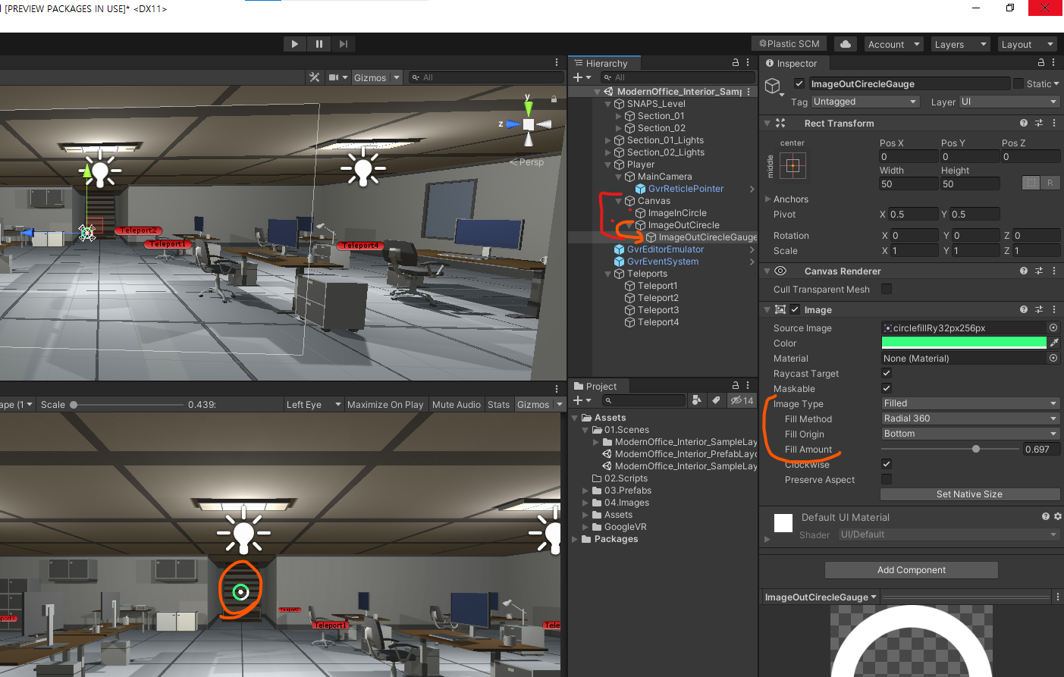The height and width of the screenshot is (677, 1064).
Task: Start Play mode with the play button
Action: [294, 44]
